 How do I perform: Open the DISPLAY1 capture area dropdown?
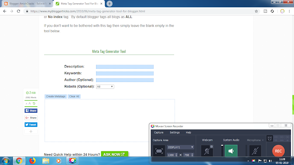pyautogui.click(x=181, y=147)
